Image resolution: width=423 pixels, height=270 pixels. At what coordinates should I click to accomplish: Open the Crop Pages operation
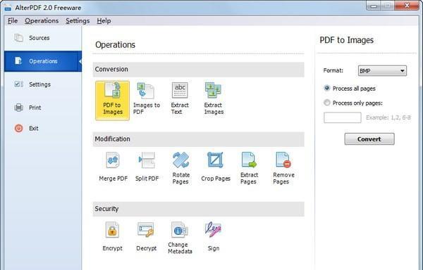(216, 167)
